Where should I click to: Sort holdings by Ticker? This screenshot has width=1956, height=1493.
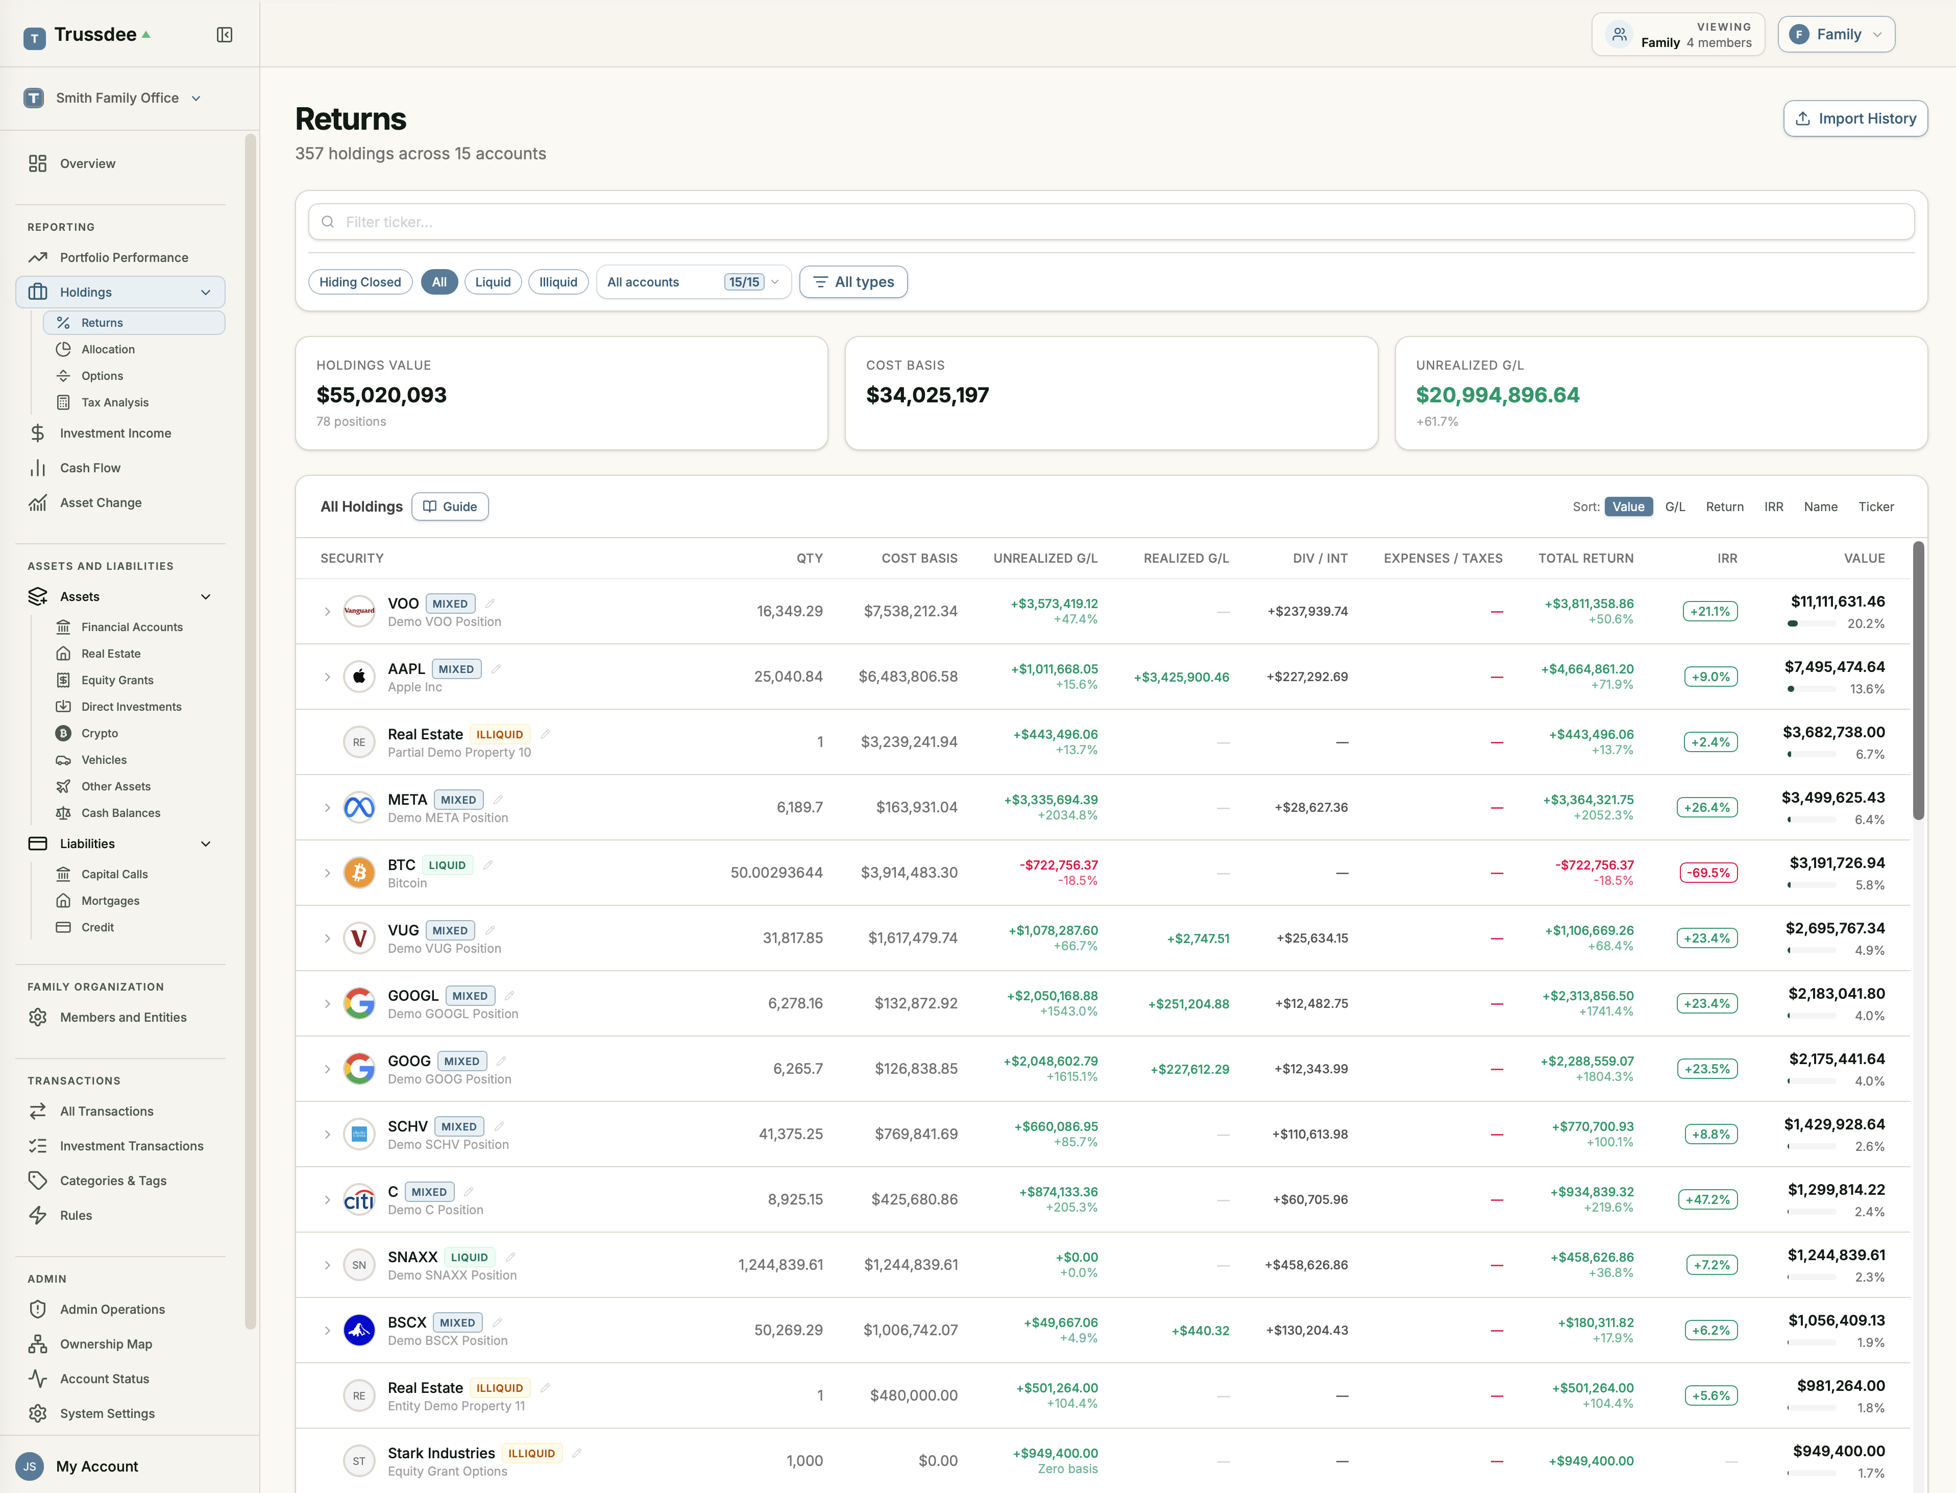(x=1876, y=507)
